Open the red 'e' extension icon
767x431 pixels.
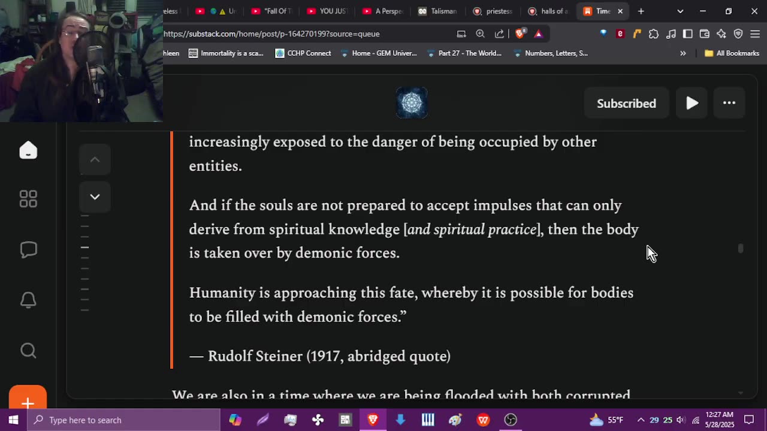point(620,34)
